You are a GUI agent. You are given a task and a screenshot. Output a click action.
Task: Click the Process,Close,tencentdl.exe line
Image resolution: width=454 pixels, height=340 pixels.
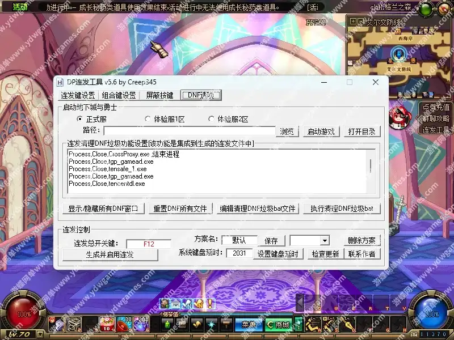point(107,184)
